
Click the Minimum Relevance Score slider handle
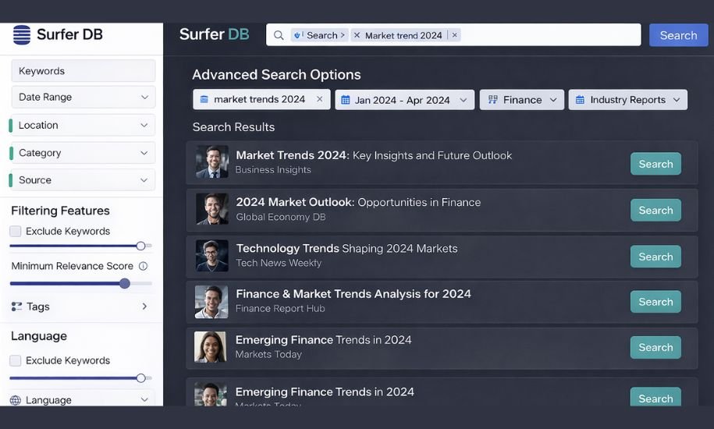tap(125, 283)
